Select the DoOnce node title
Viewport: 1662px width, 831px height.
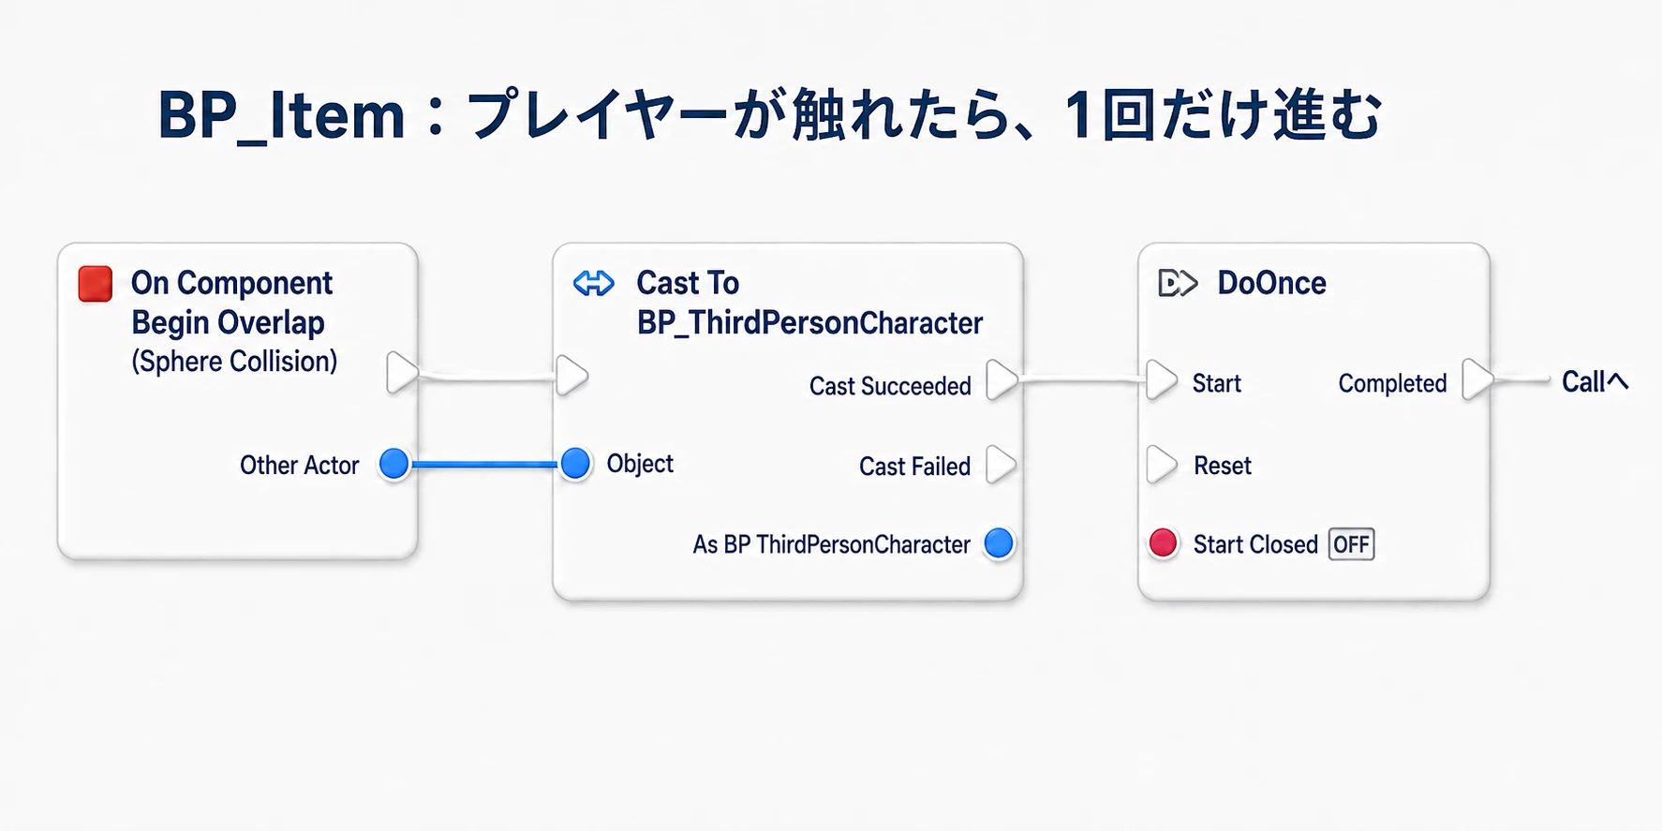point(1271,283)
